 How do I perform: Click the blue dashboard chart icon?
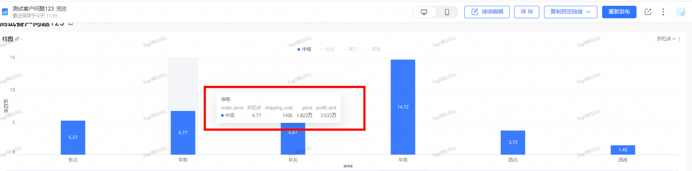[5, 12]
